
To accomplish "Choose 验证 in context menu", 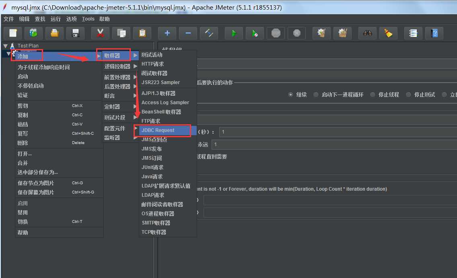I will (59, 95).
